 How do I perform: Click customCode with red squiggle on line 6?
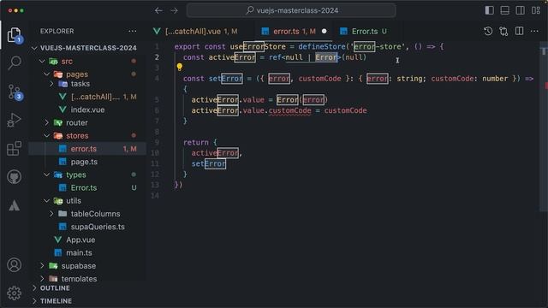tap(289, 110)
